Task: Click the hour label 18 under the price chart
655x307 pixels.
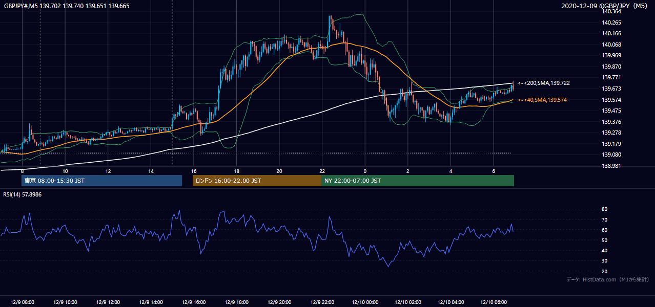Action: (x=236, y=171)
